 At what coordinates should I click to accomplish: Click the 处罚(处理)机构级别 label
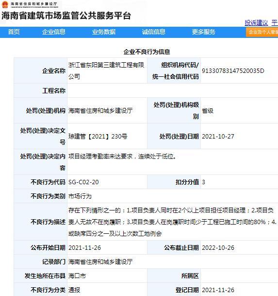tap(176, 111)
